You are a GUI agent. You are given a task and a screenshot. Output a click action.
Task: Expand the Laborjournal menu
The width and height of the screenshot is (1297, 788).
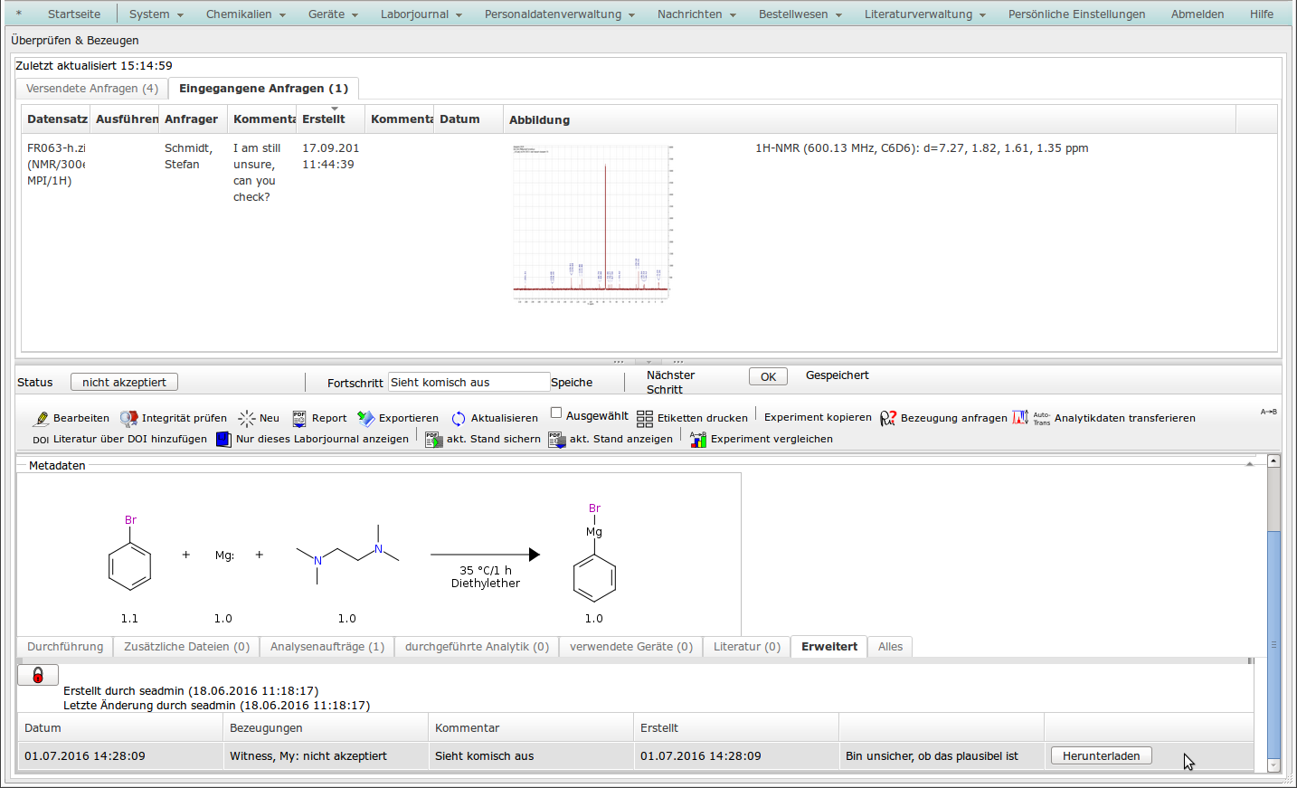click(x=421, y=14)
